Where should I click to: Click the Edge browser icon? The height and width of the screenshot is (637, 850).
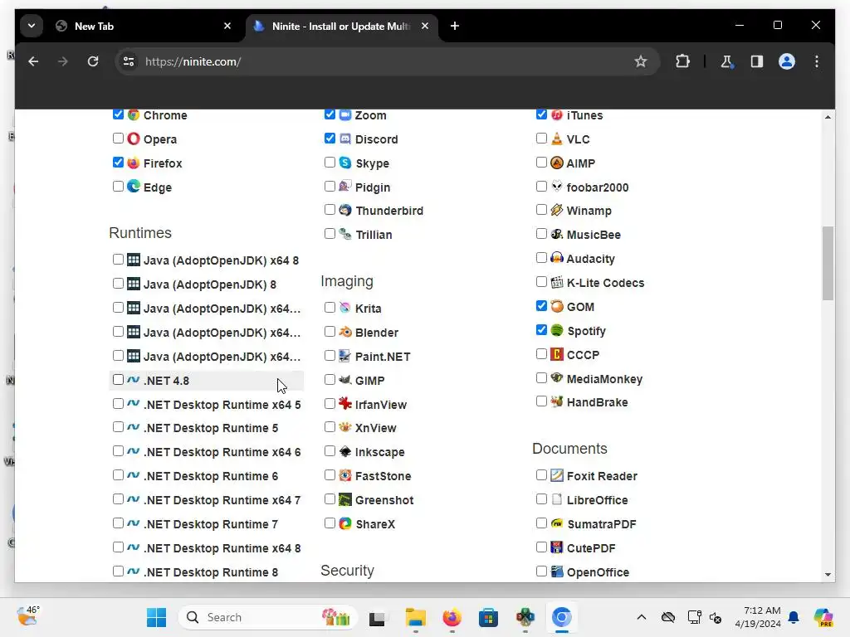[134, 187]
